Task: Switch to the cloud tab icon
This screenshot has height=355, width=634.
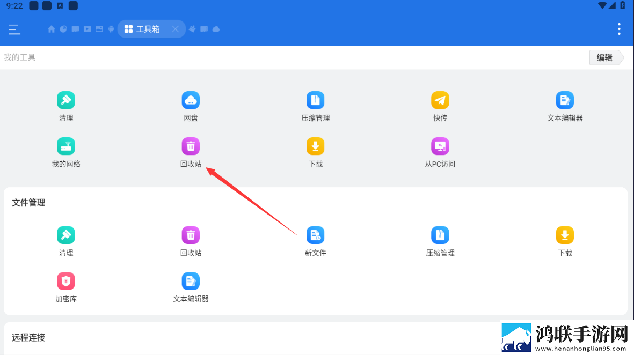Action: click(x=216, y=29)
